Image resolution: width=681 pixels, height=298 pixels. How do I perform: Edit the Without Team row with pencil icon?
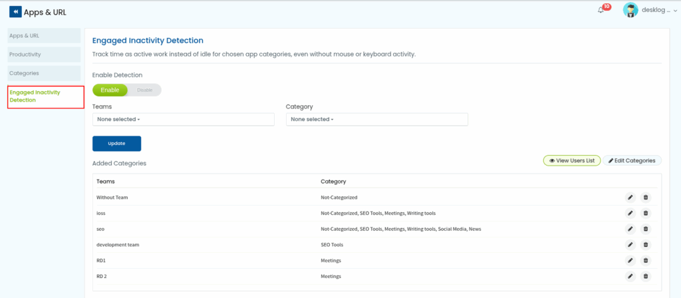[x=630, y=197]
